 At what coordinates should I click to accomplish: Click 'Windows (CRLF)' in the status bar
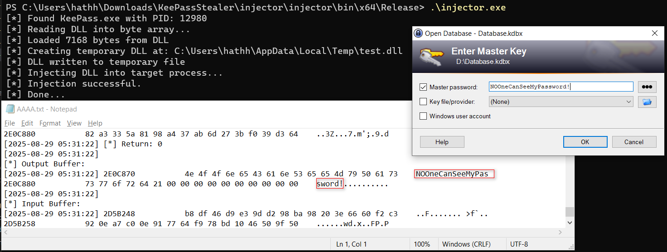pos(466,244)
